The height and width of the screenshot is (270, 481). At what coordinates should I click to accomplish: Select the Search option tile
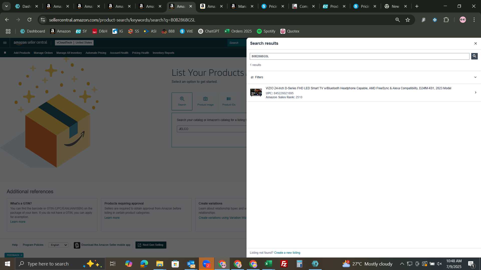[x=182, y=101]
